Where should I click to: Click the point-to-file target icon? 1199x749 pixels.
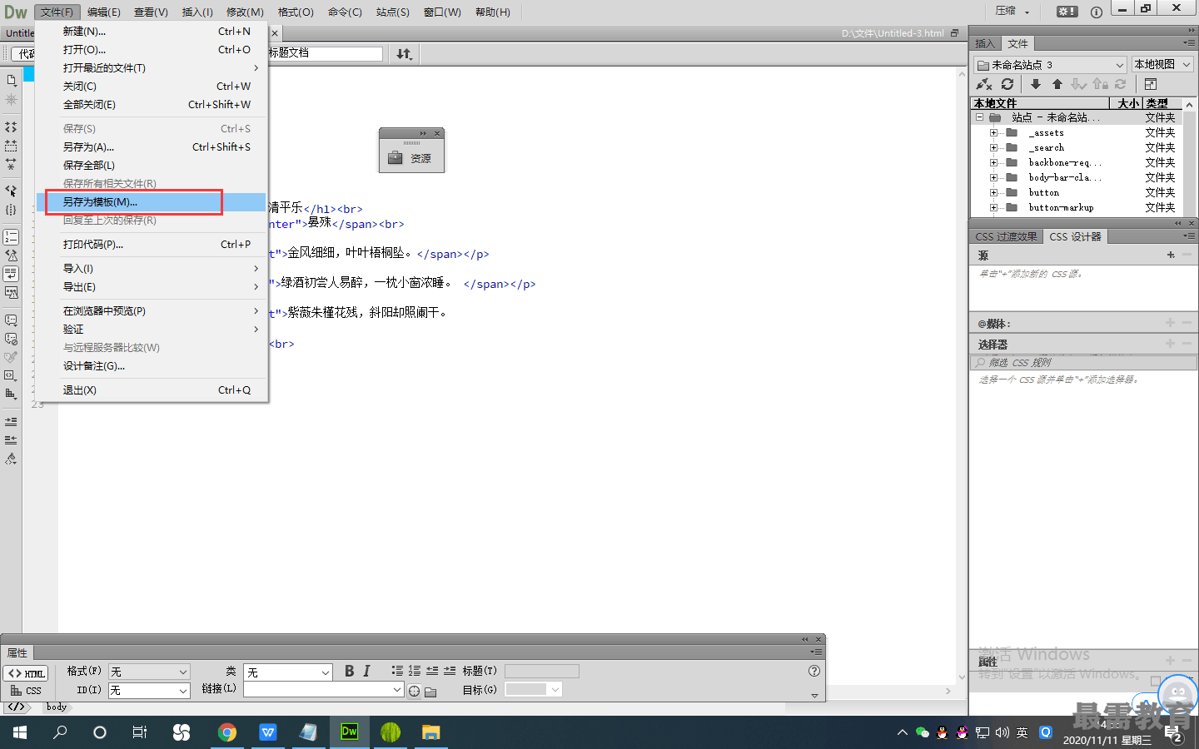[x=414, y=691]
